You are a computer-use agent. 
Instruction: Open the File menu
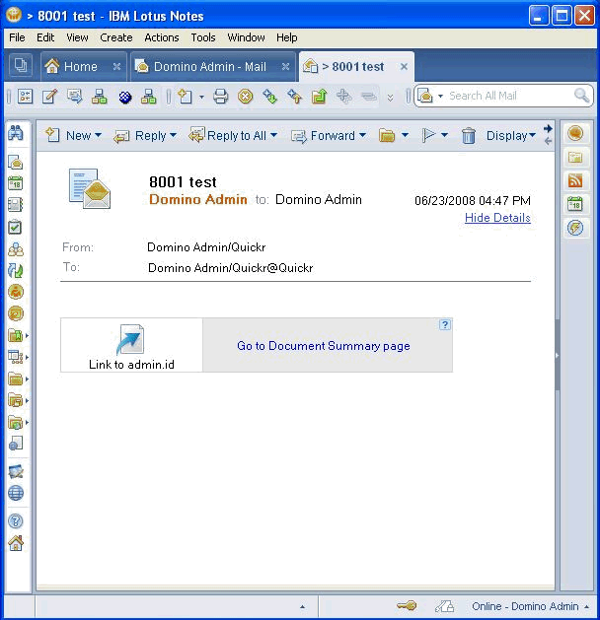pos(17,37)
